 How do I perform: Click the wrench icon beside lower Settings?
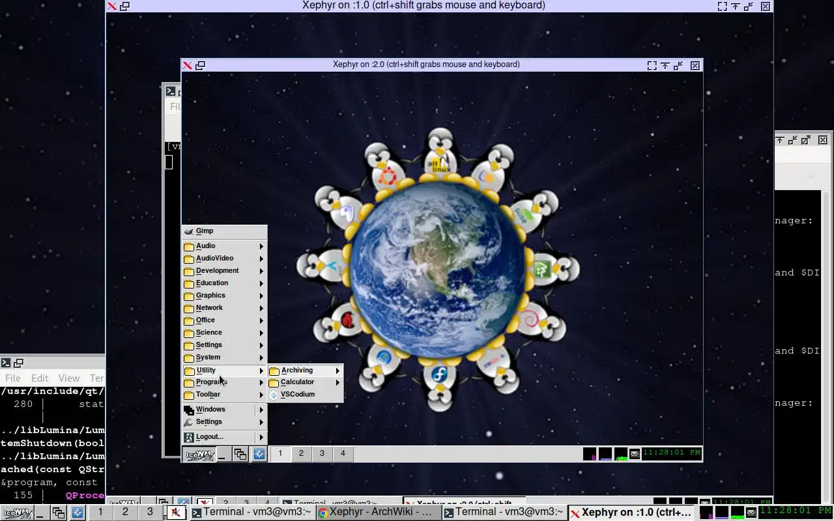[189, 422]
